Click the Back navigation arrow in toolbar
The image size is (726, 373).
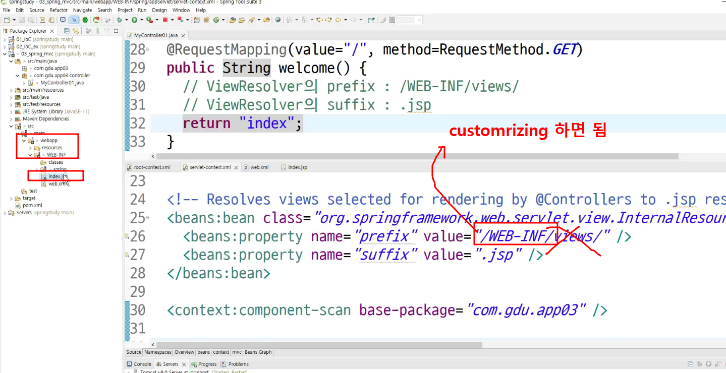(338, 20)
